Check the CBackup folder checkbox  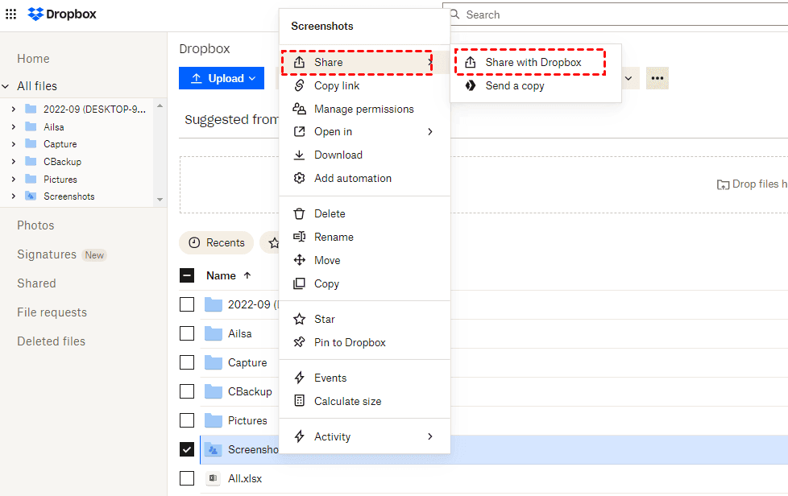(x=187, y=391)
